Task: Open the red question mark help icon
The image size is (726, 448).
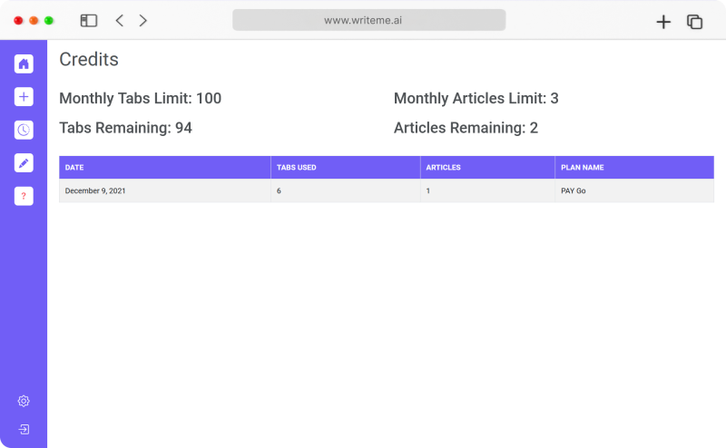Action: click(24, 196)
